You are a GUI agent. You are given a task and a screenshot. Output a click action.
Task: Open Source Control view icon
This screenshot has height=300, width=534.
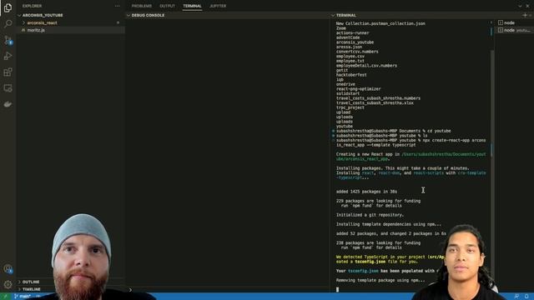8,40
